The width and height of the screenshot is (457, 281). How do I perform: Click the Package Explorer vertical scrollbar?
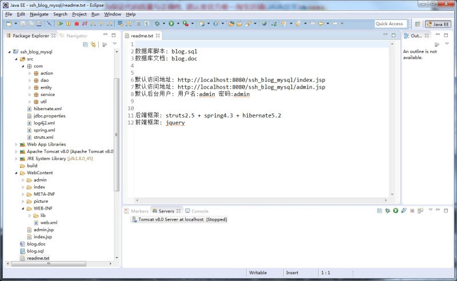[117, 134]
